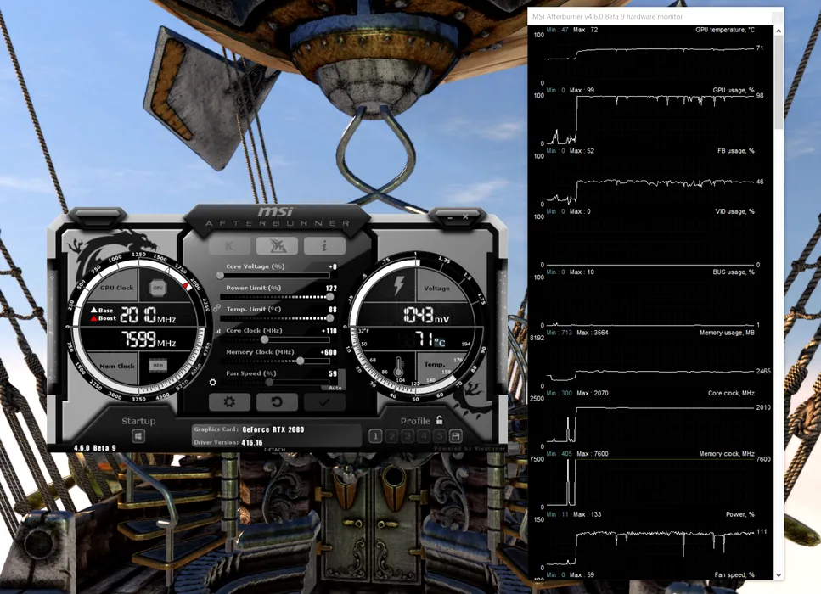Click the 7599 MHz memory clock readout
Screen dimensions: 821x594
tap(149, 339)
